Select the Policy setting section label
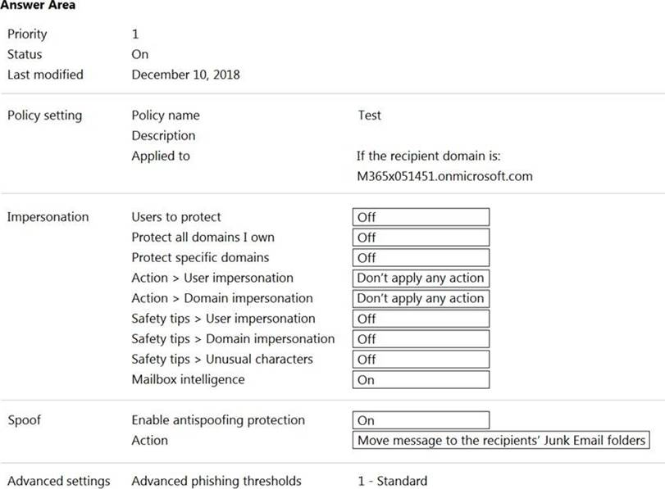The height and width of the screenshot is (489, 665). tap(44, 115)
